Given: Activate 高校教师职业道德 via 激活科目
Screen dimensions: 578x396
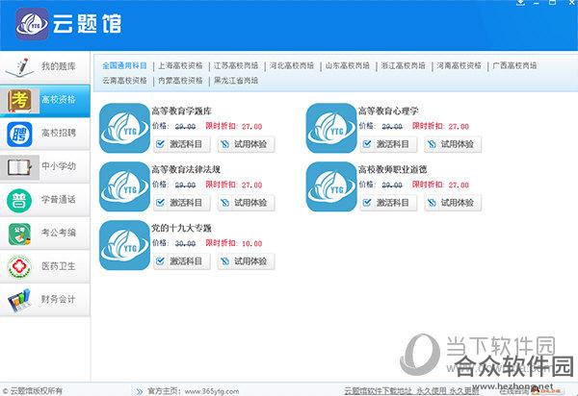Looking at the screenshot, I should click(388, 203).
